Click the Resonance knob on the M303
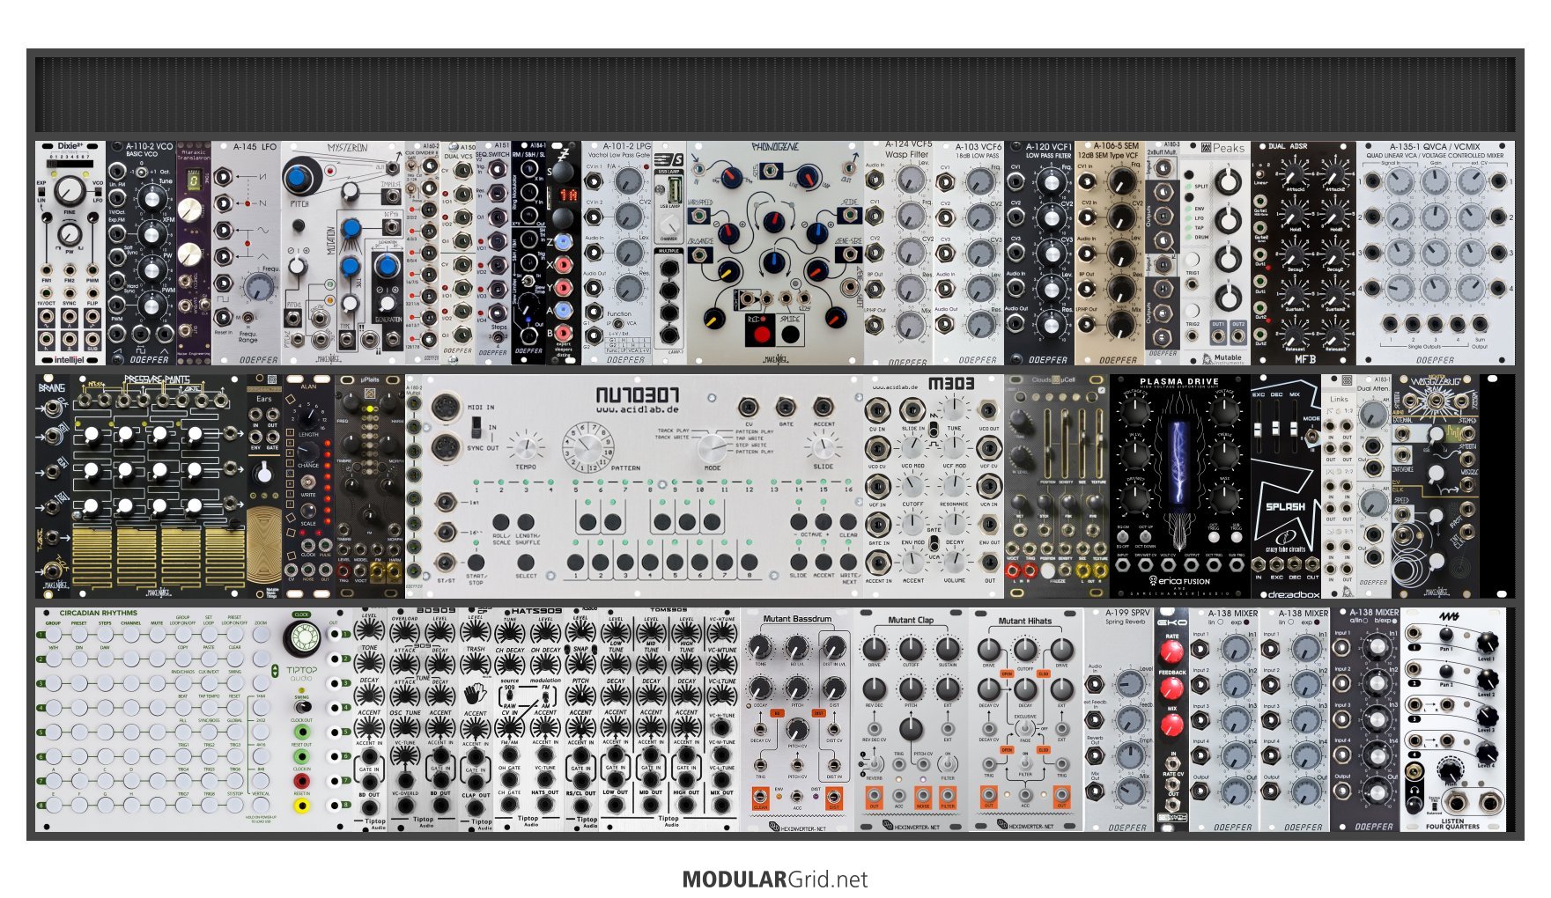 (954, 486)
